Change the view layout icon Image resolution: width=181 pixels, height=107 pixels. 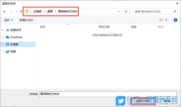point(161,20)
